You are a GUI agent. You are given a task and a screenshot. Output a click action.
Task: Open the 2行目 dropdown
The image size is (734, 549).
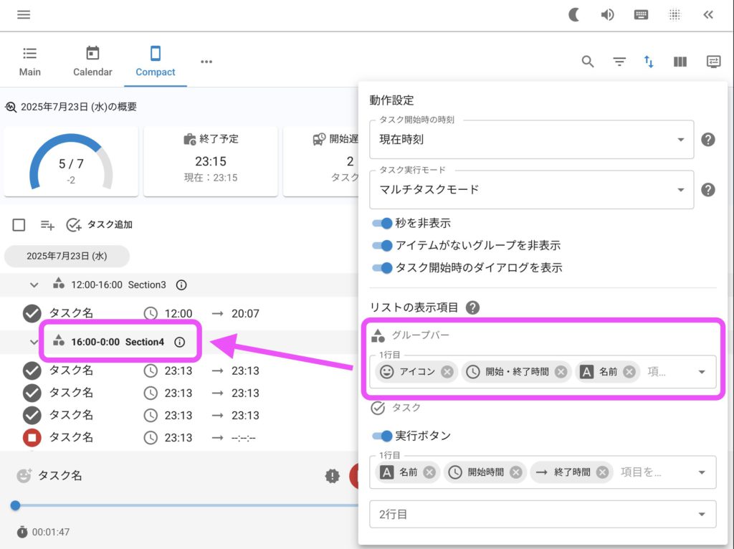pyautogui.click(x=543, y=515)
